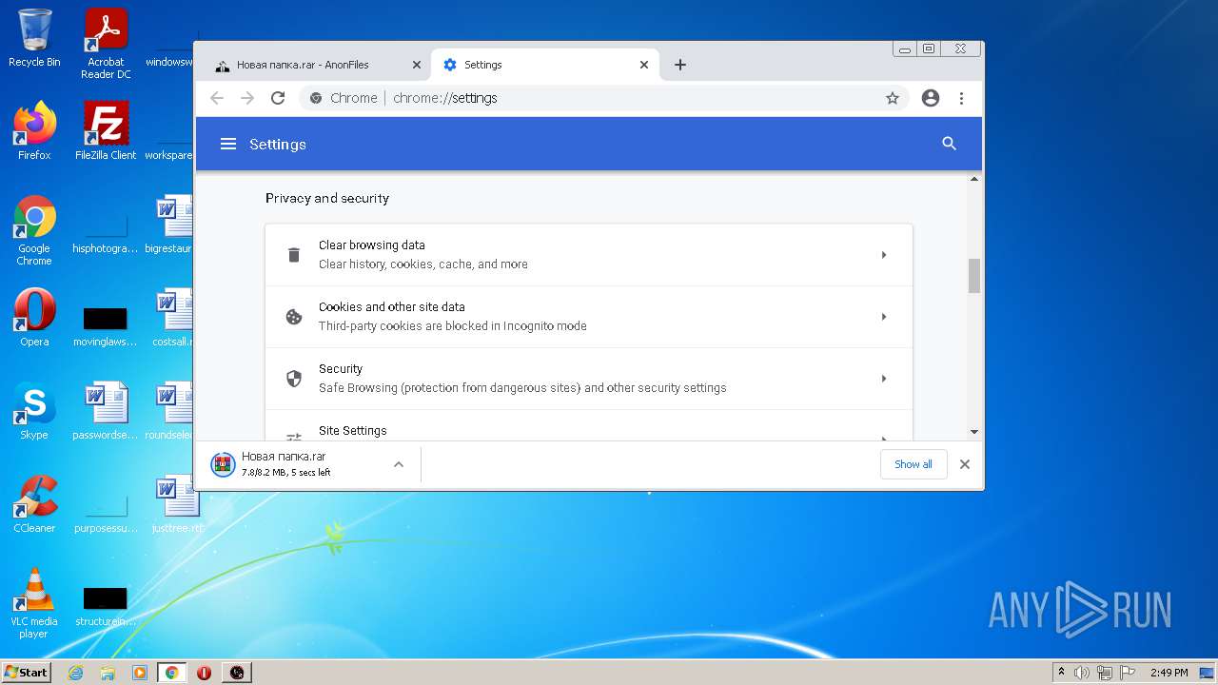Go back using the back arrow
The image size is (1218, 685).
tap(217, 98)
